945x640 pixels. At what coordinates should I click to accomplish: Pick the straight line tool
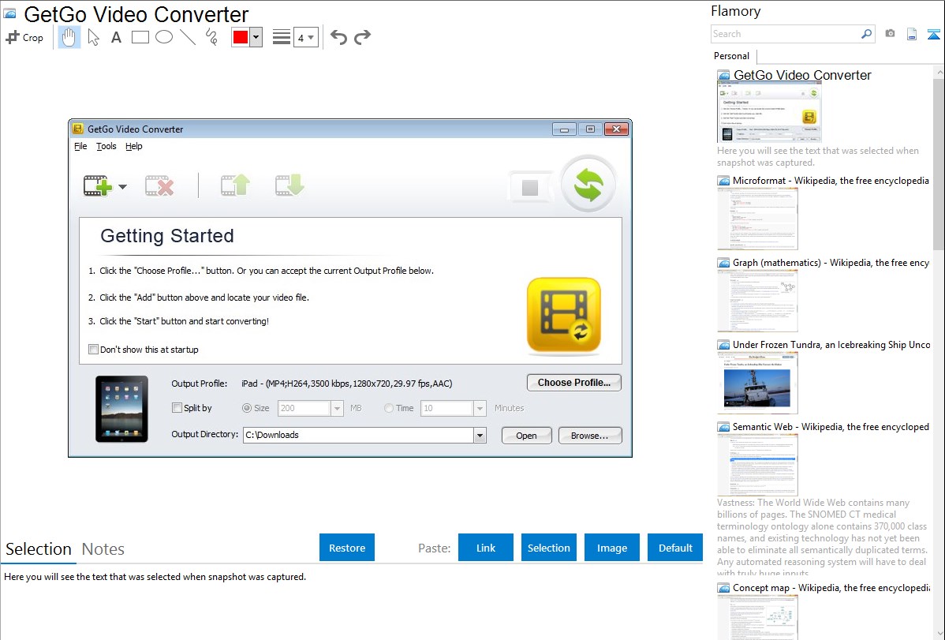(188, 37)
